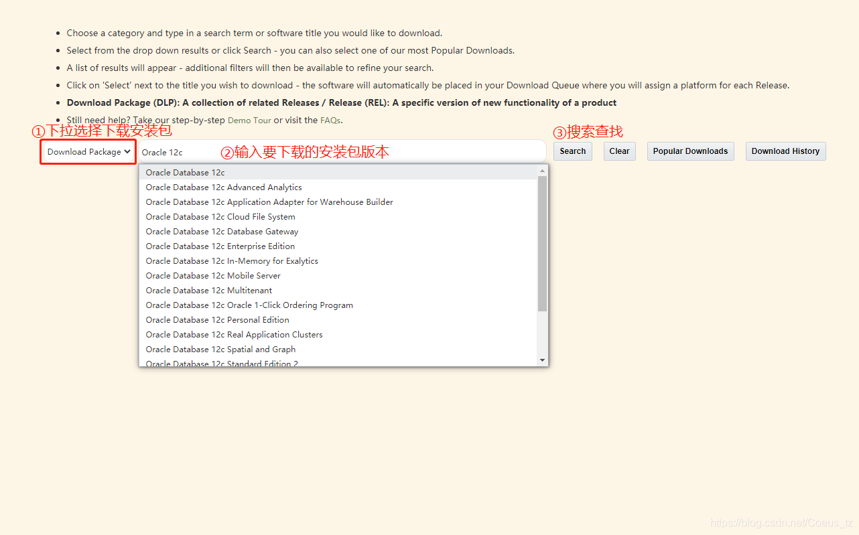Follow the Demo Tour link
Viewport: 859px width, 535px height.
pyautogui.click(x=249, y=121)
